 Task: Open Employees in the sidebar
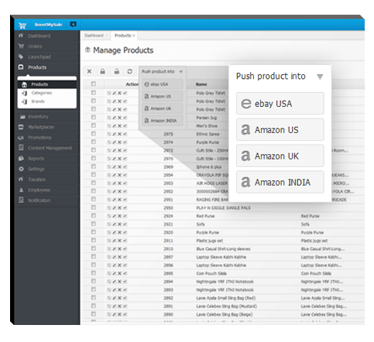tap(39, 190)
